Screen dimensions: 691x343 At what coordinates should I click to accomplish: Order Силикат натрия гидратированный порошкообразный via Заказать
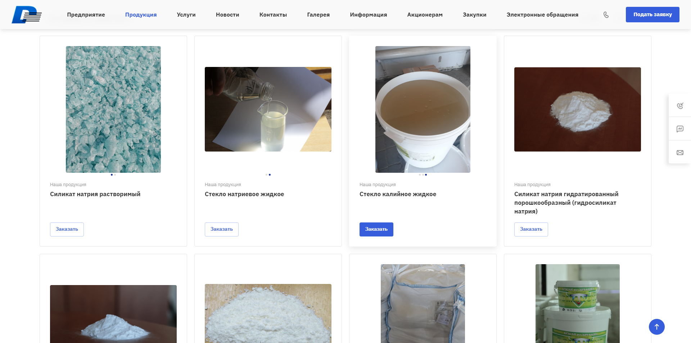[x=531, y=229]
